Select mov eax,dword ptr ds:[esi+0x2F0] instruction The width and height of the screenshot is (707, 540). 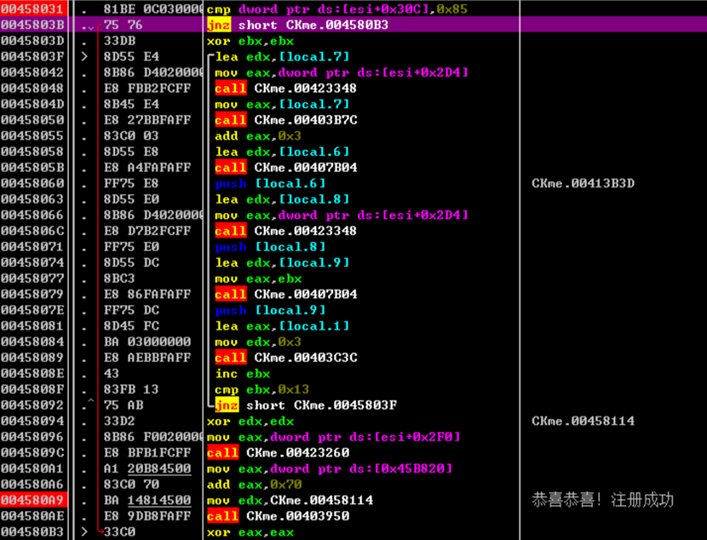click(334, 437)
